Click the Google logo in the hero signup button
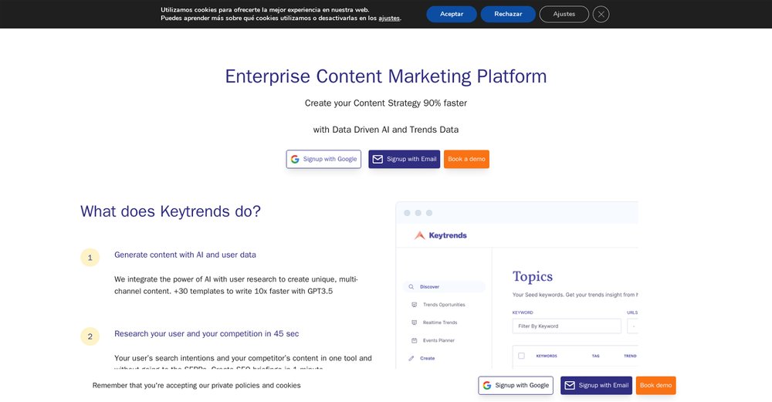The height and width of the screenshot is (402, 772). tap(295, 159)
